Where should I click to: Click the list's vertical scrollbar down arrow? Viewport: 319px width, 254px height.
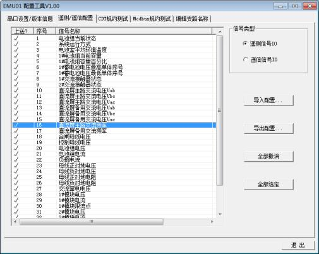[220, 214]
